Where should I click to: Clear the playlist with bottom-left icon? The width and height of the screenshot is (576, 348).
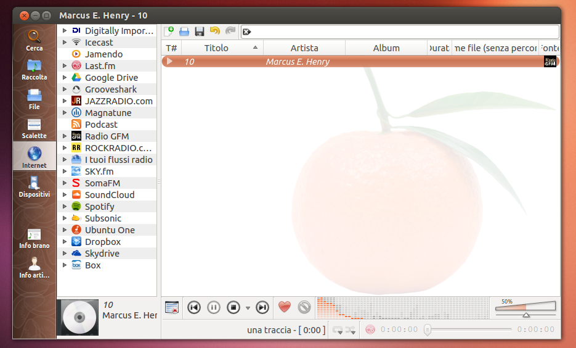(x=171, y=307)
